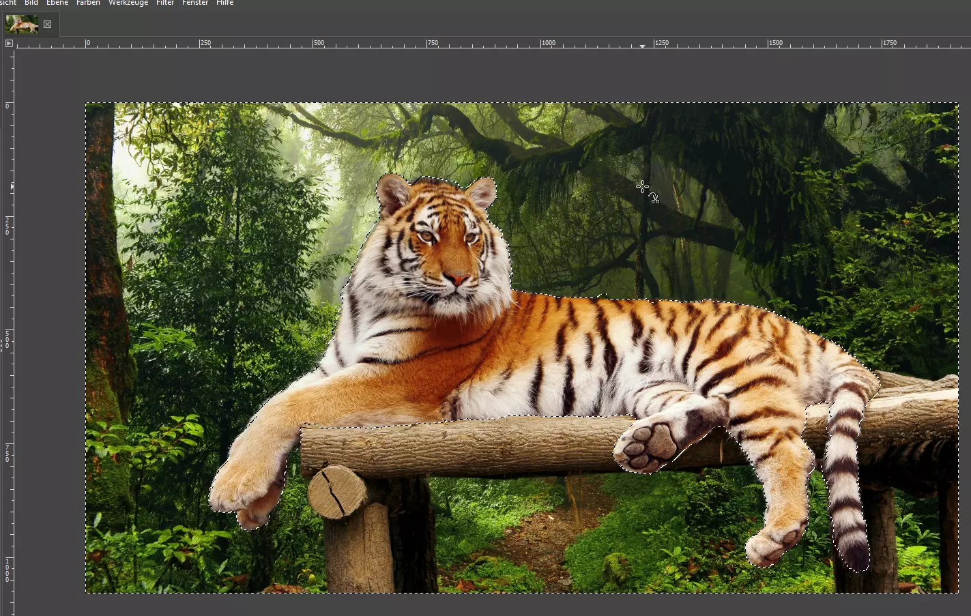Click the vertical ruler near the 1000 mark
Screen dimensions: 971x616
point(8,566)
